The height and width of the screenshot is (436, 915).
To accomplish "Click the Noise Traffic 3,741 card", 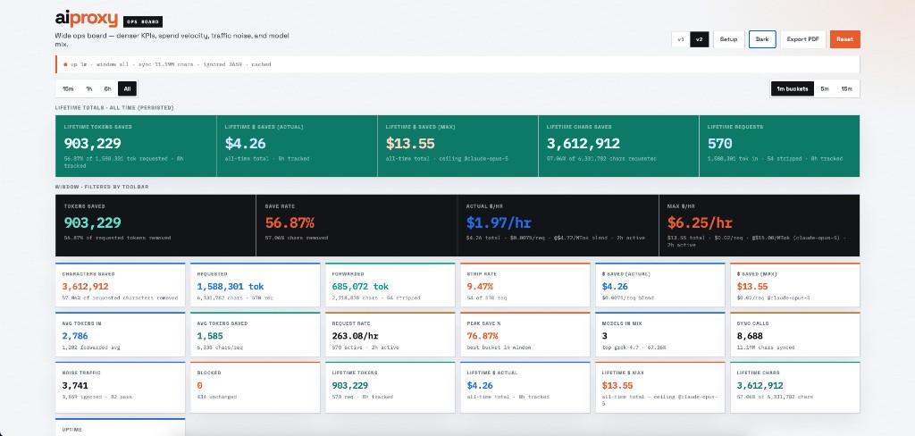I will (x=121, y=388).
